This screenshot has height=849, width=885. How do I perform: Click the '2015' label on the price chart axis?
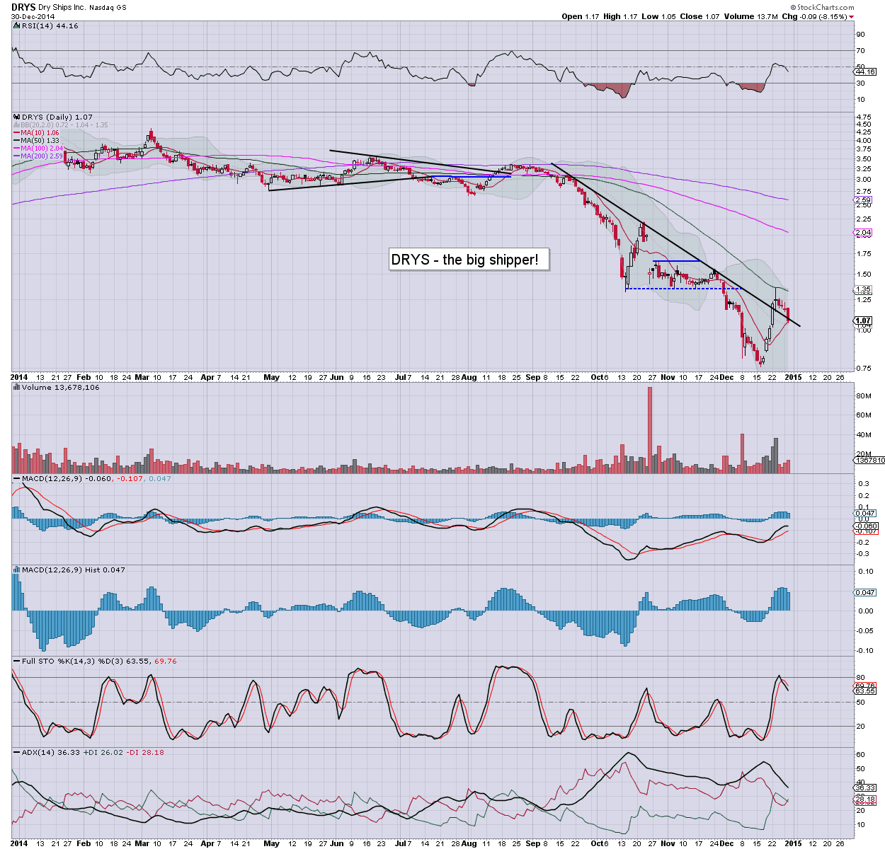tap(792, 377)
